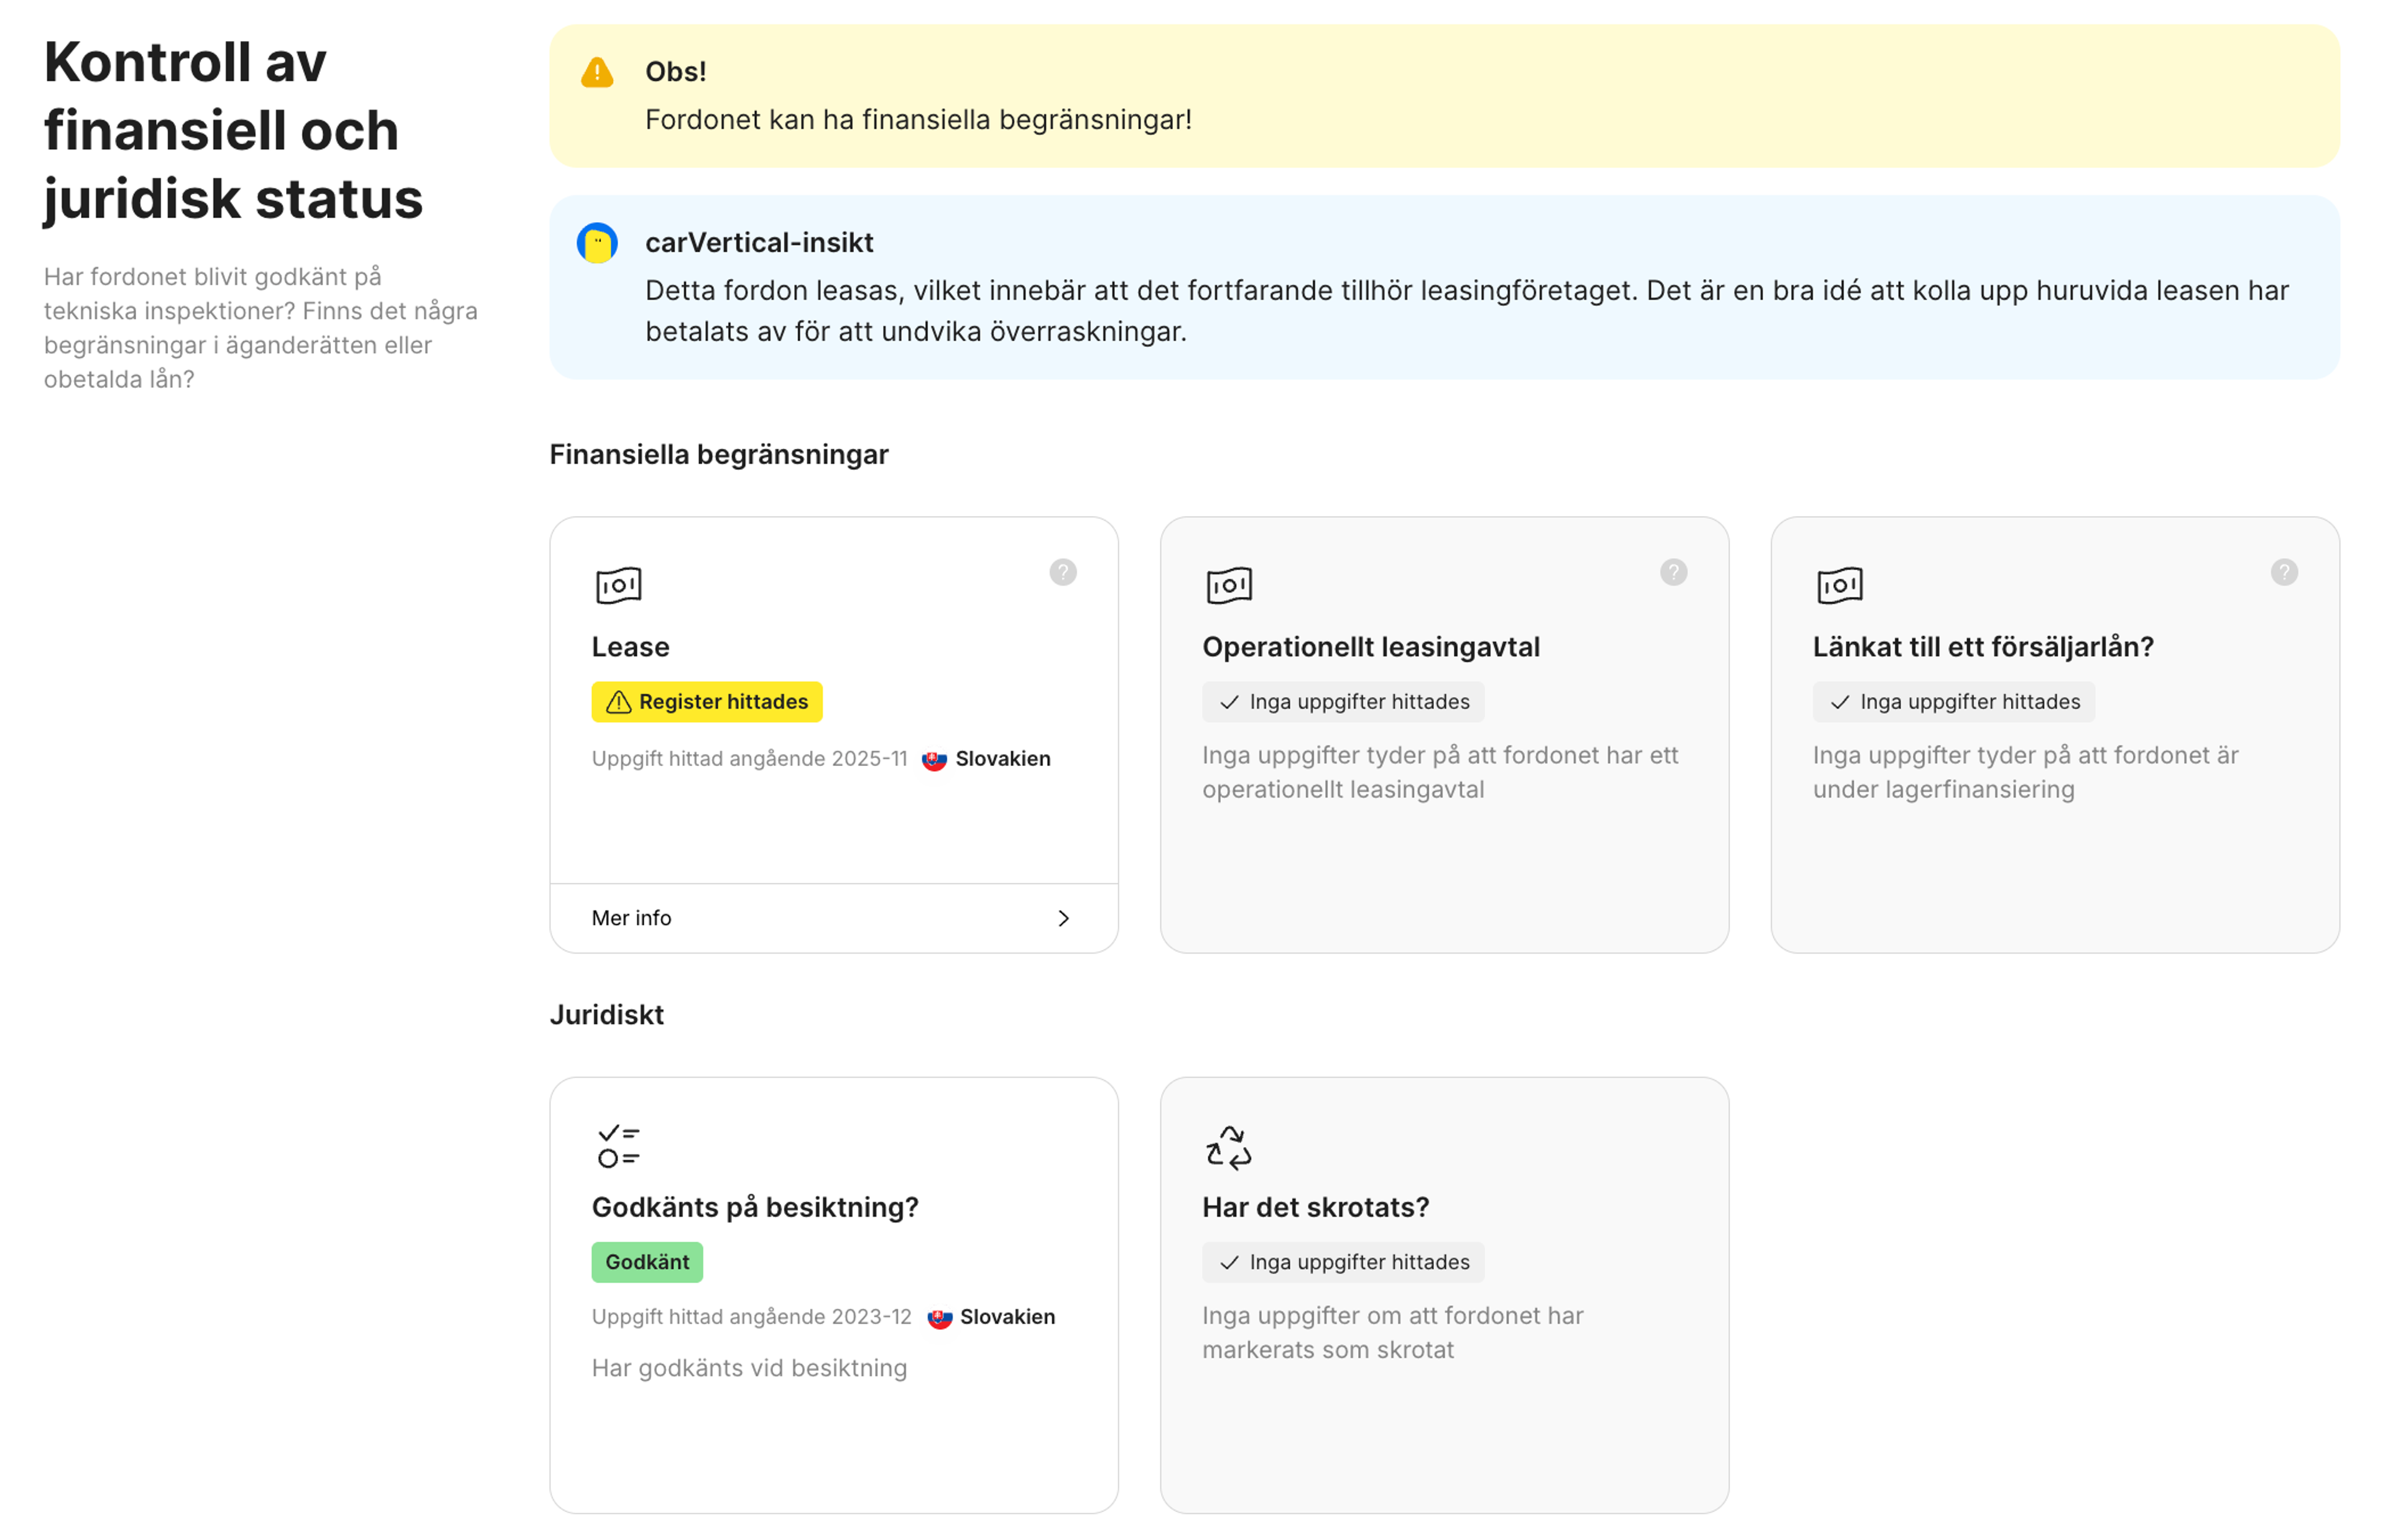Click 'Inga uppgifter om att fordonet har markerats som skrotat'
The width and height of the screenshot is (2388, 1540).
1393,1333
